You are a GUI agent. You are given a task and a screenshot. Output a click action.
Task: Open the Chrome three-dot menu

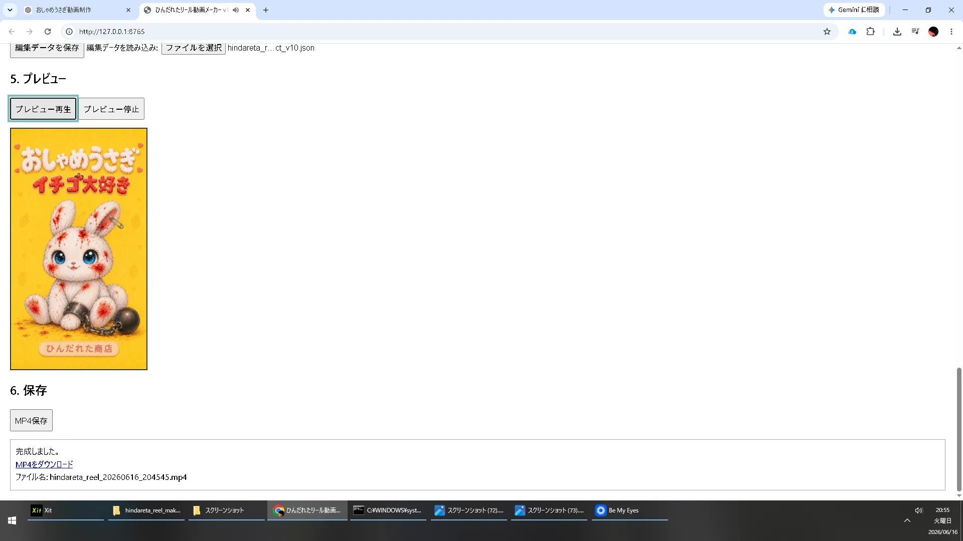[951, 32]
